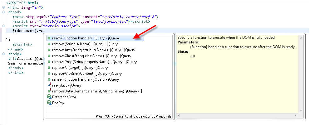Click green method icon beside removeAttr

[x=49, y=50]
